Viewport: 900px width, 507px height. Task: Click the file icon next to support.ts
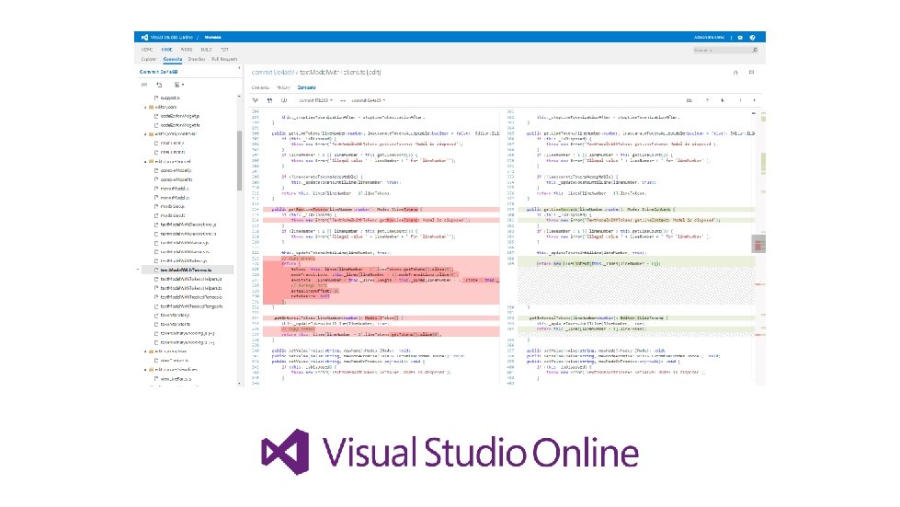[156, 98]
